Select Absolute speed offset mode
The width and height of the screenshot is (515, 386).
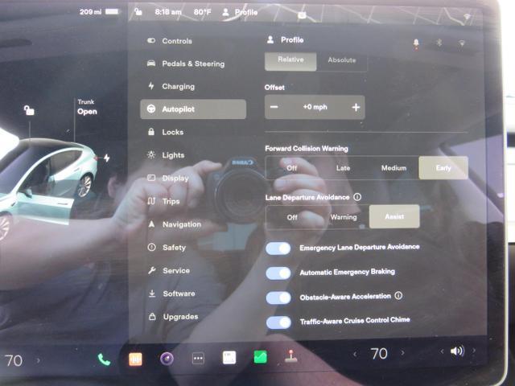[342, 61]
